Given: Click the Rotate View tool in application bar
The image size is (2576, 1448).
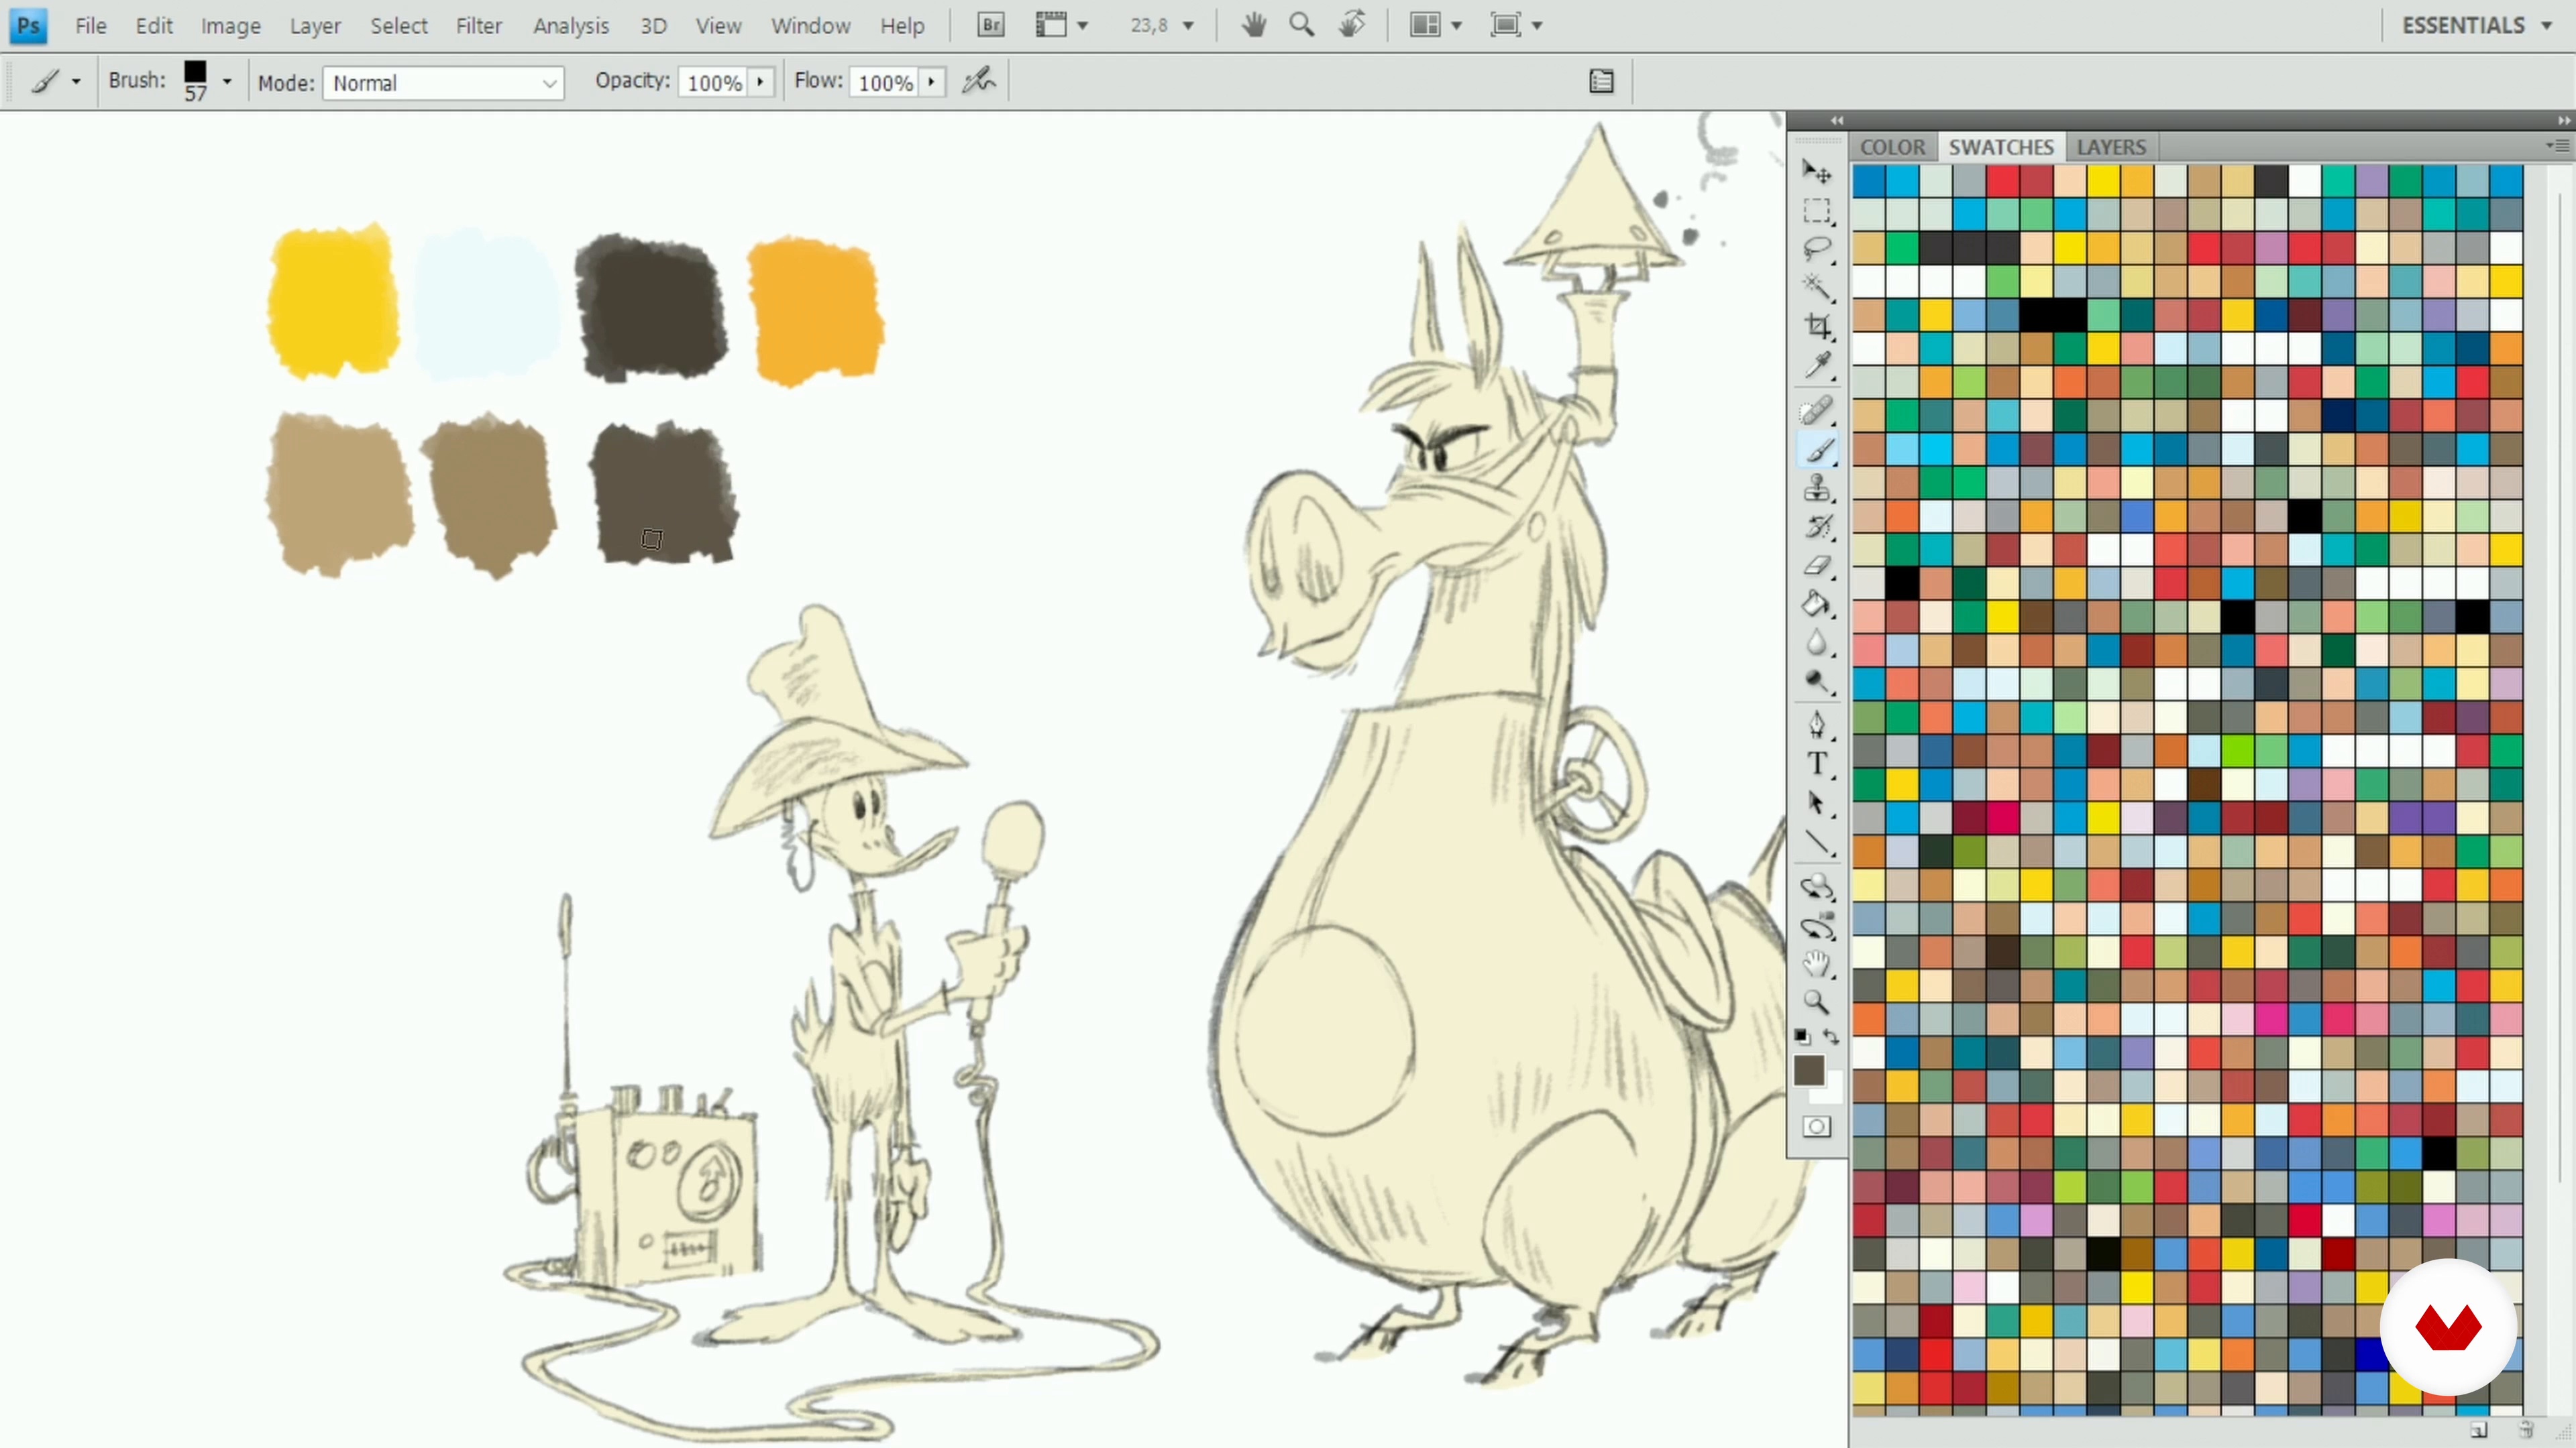Looking at the screenshot, I should 1352,25.
